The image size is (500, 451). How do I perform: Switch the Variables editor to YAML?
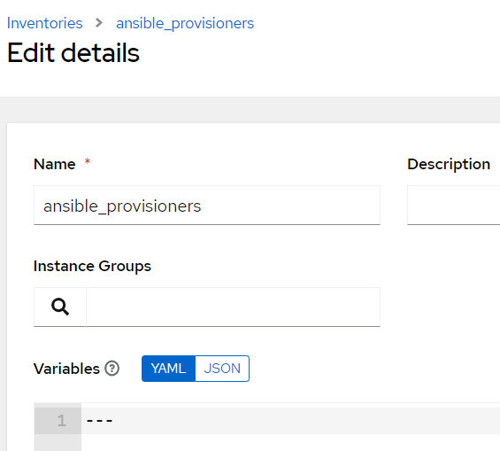click(168, 369)
